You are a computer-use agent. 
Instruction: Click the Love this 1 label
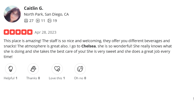(x=57, y=78)
